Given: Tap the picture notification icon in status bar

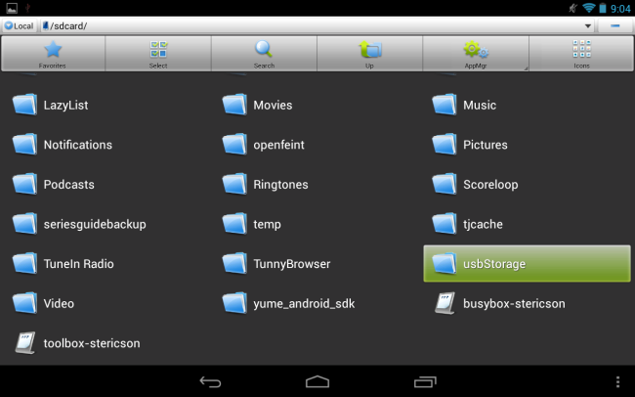Looking at the screenshot, I should click(12, 8).
